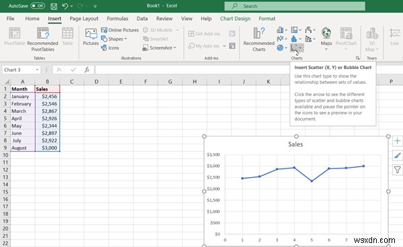Screen dimensions: 403x247
Task: Open Insert Pie or Doughnut Chart
Action: click(x=281, y=48)
